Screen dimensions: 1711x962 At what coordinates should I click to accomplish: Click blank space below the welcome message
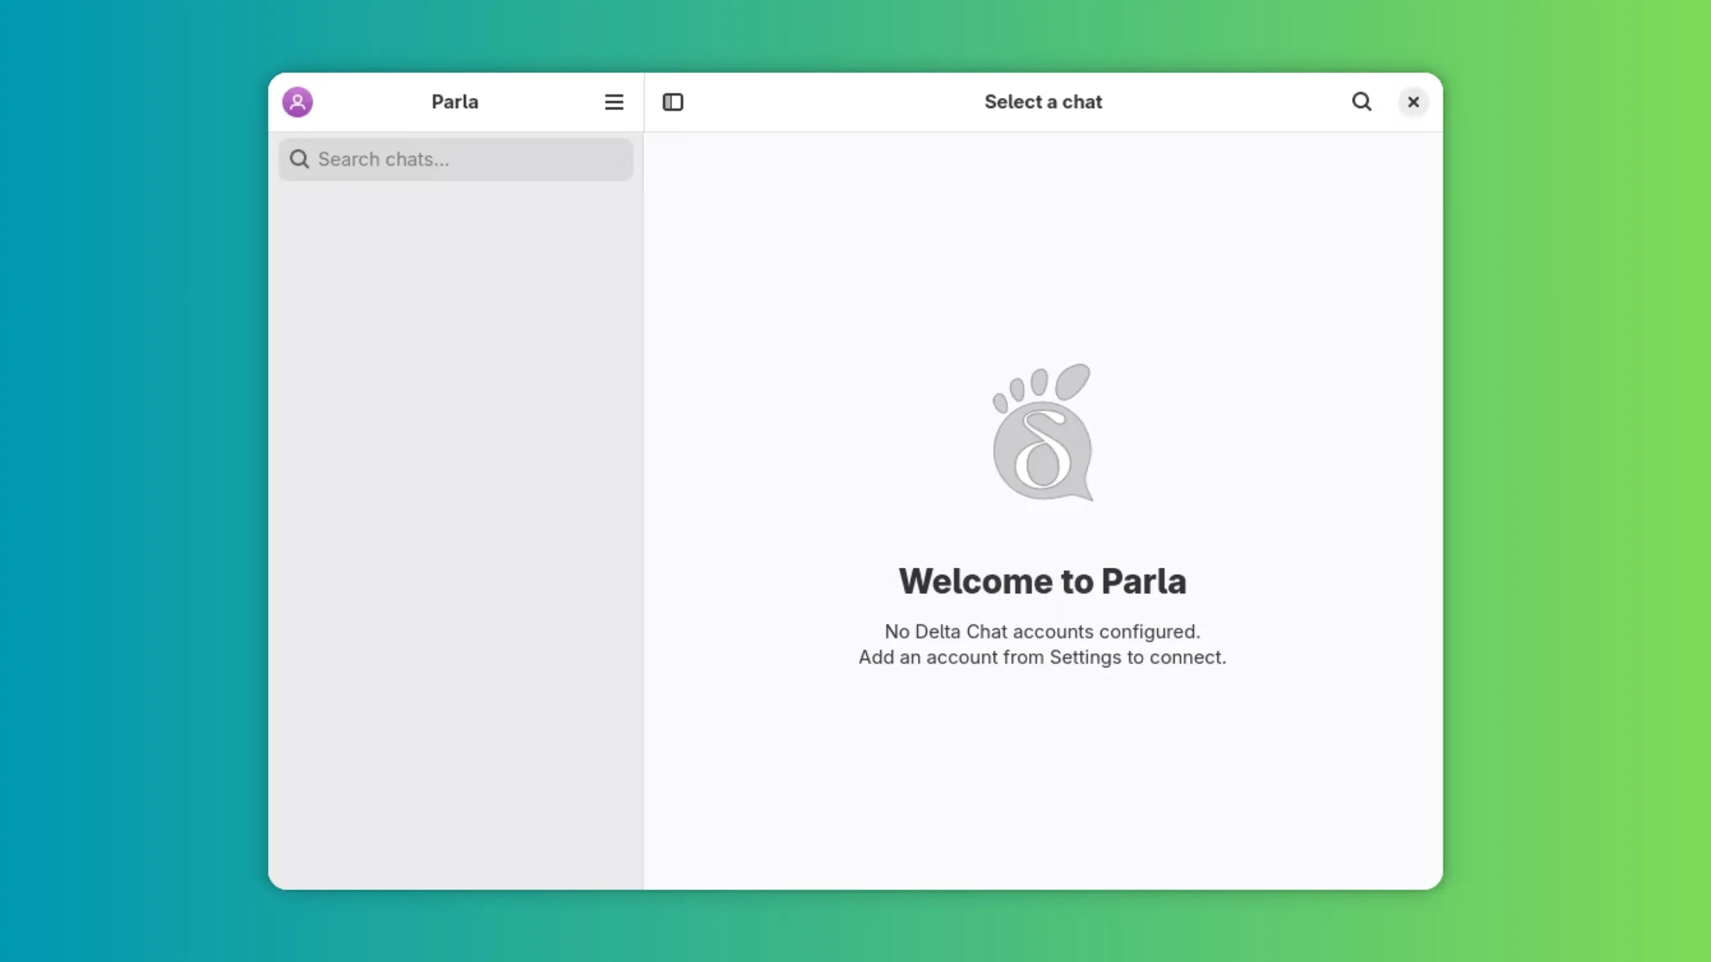[1043, 783]
